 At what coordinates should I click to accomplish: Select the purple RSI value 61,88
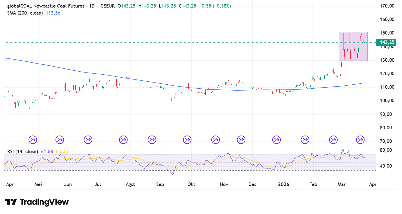[47, 151]
